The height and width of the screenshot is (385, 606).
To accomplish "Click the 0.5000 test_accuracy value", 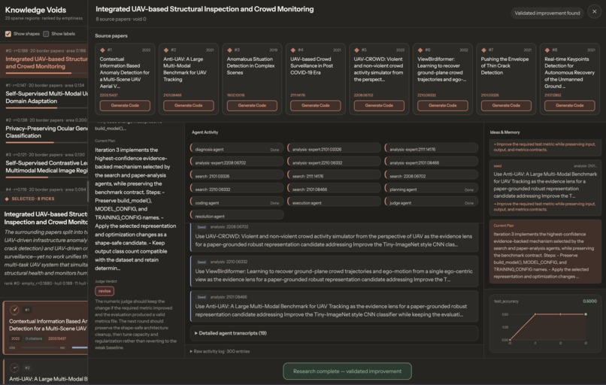I will click(589, 301).
